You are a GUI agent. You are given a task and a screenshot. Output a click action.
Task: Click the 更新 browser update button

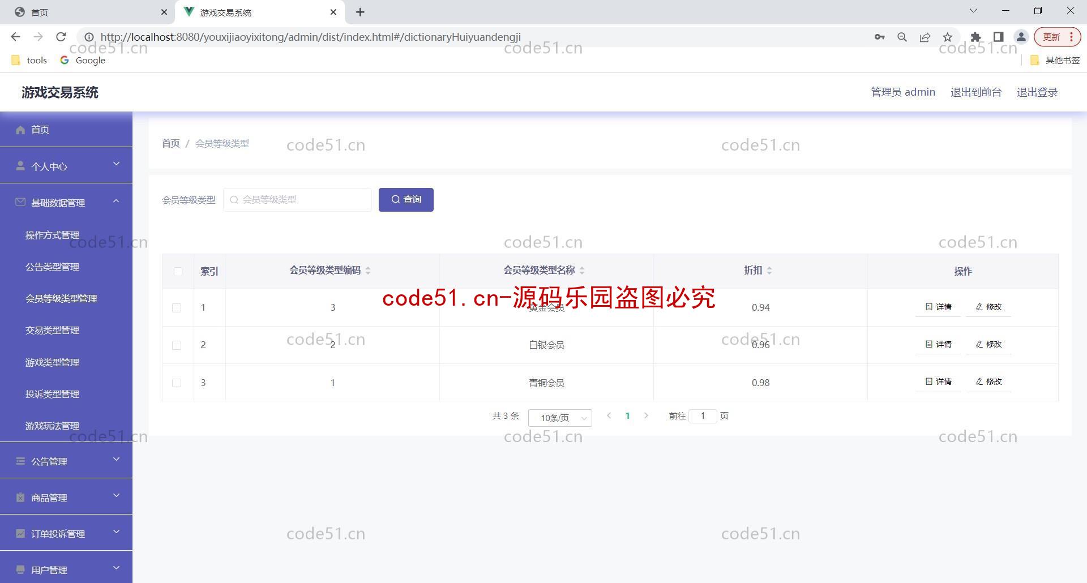pyautogui.click(x=1058, y=37)
